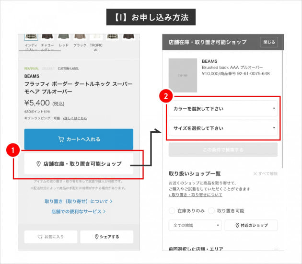Click the map pin icon beside 店舗在庫・取り置き可能ショップ
This screenshot has height=264, width=302.
click(38, 164)
